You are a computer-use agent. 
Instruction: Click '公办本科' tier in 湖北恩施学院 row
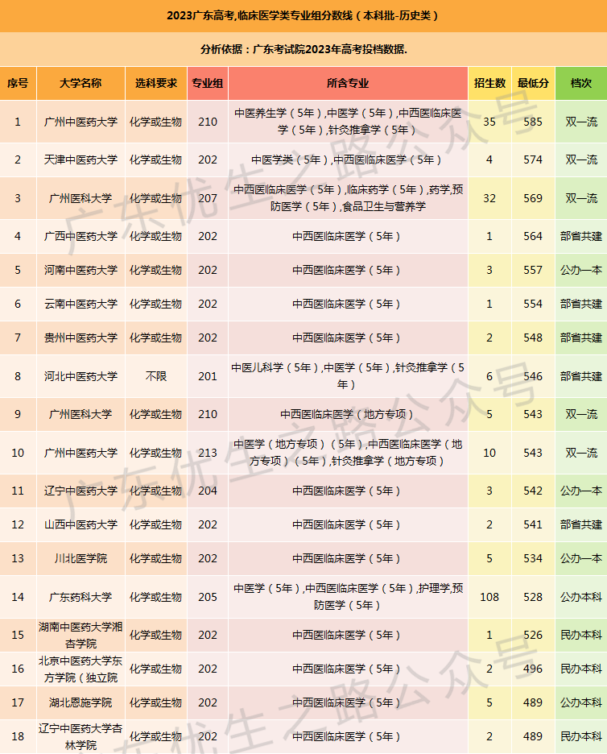tap(581, 702)
